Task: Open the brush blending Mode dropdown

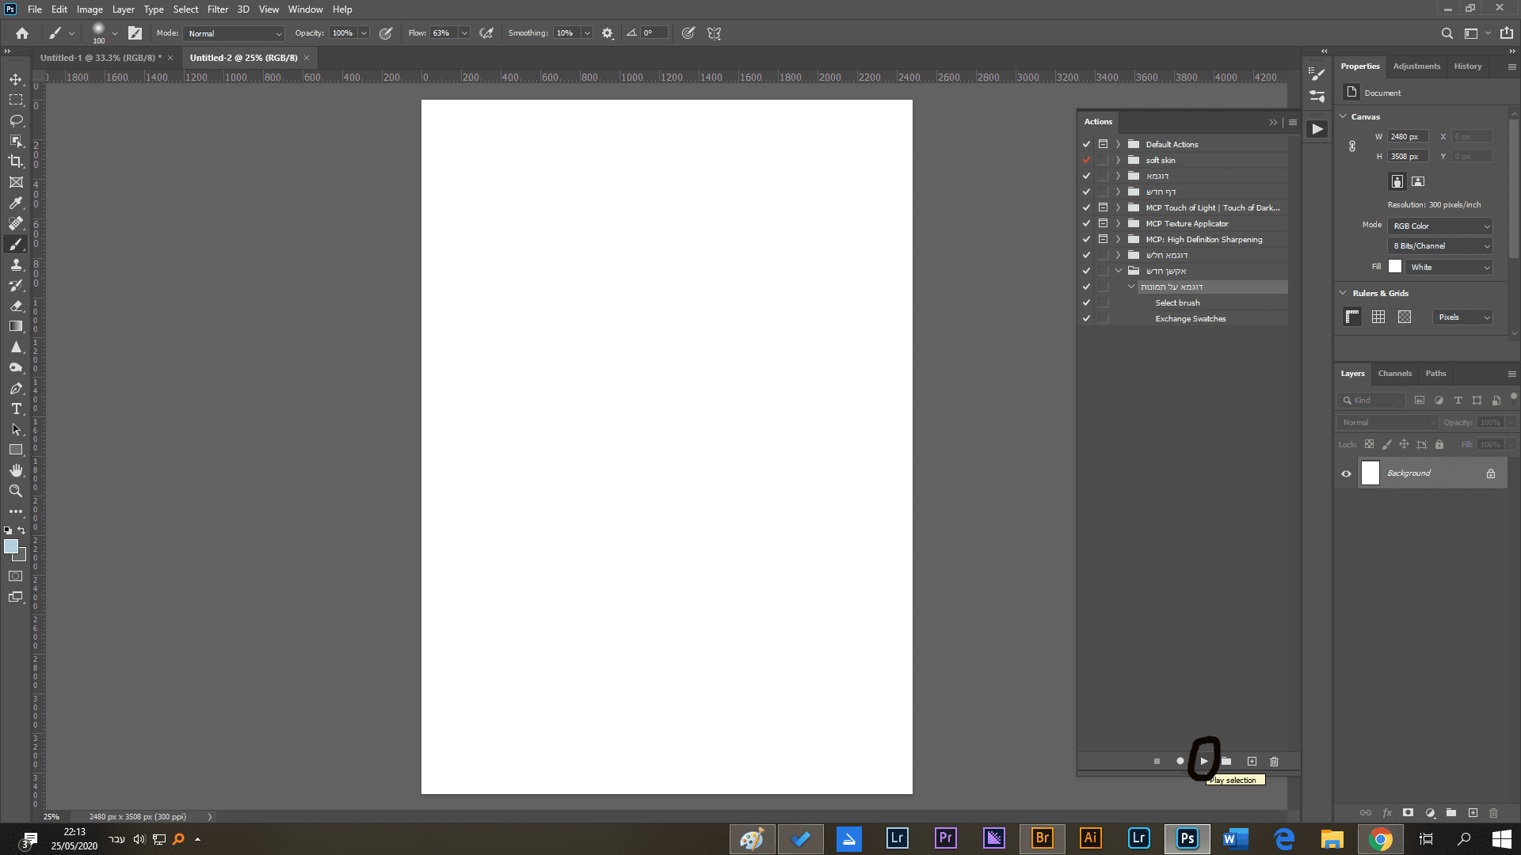Action: point(234,33)
